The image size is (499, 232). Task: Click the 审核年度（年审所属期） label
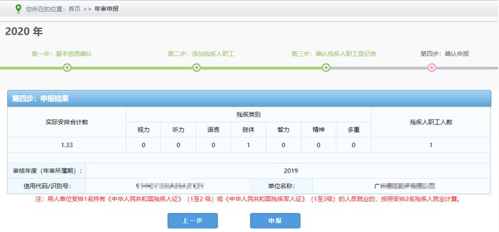pos(47,171)
